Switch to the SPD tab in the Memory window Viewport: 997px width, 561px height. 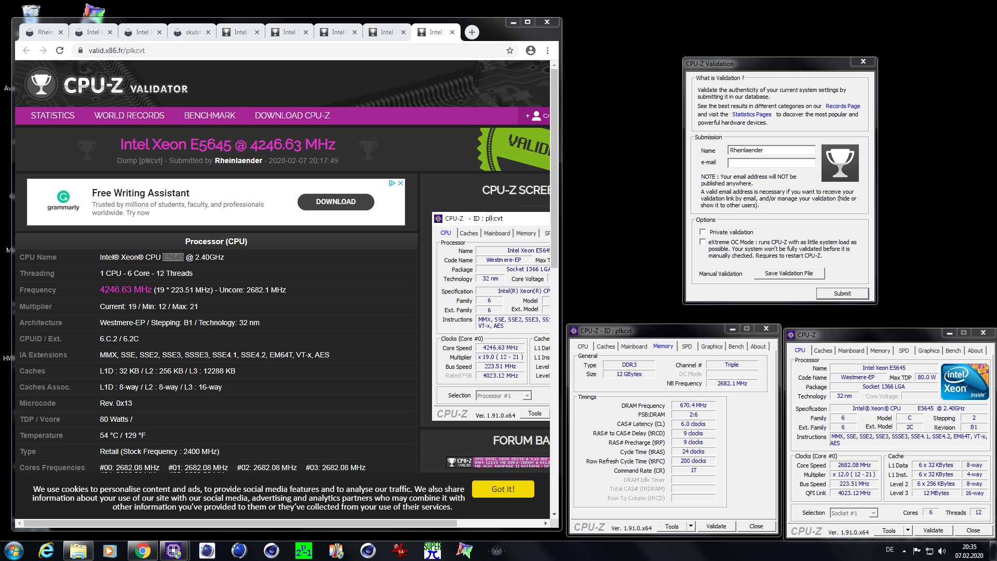pyautogui.click(x=686, y=346)
